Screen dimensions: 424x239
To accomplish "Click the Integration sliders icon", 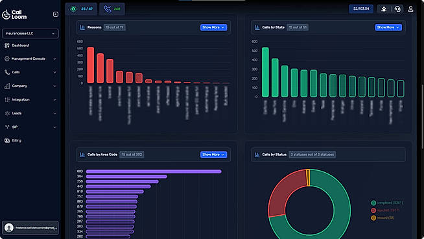I will click(7, 99).
